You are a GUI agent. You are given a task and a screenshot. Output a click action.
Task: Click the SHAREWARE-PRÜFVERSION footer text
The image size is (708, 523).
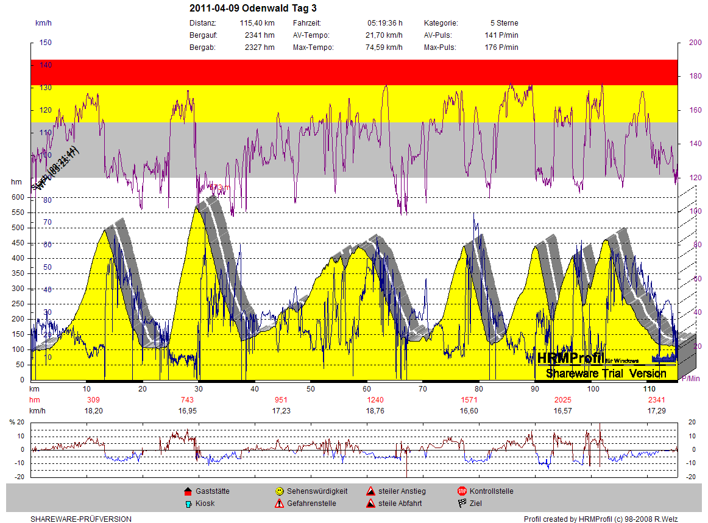(x=81, y=519)
